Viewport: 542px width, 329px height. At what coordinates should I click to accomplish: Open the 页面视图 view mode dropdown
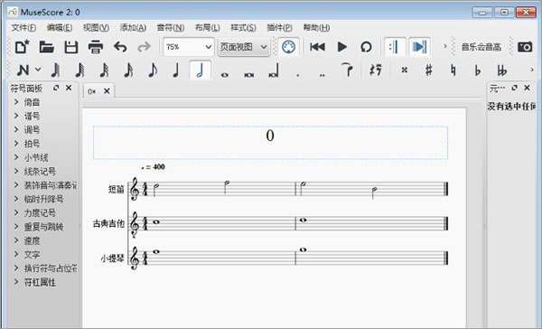[x=244, y=47]
